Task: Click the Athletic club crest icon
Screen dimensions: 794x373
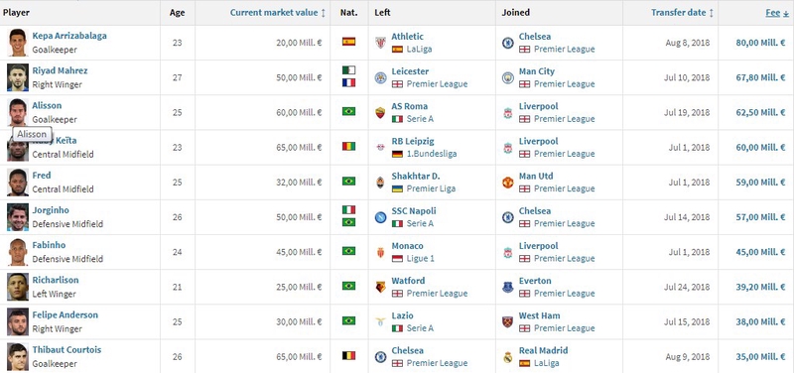Action: [380, 43]
